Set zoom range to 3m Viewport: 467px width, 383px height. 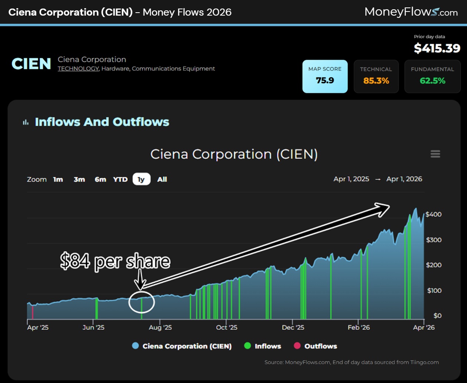[79, 179]
